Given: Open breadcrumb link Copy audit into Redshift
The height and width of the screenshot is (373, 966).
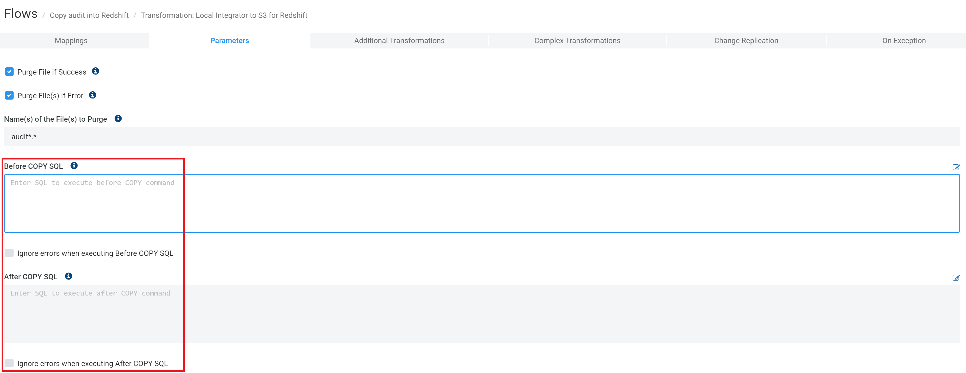Looking at the screenshot, I should [89, 15].
